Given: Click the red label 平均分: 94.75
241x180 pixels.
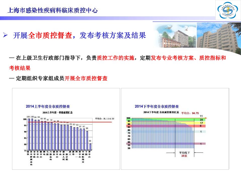Looking at the screenshot, I should point(190,113).
